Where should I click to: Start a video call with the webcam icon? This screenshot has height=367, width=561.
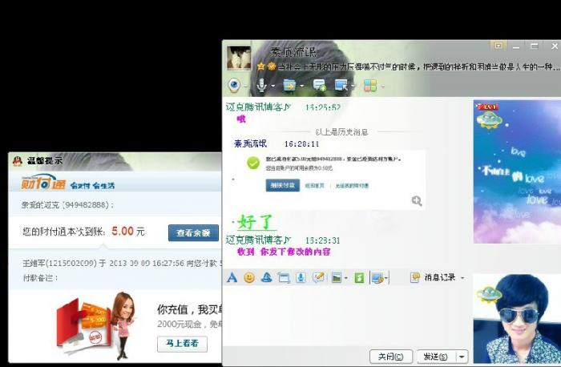234,85
